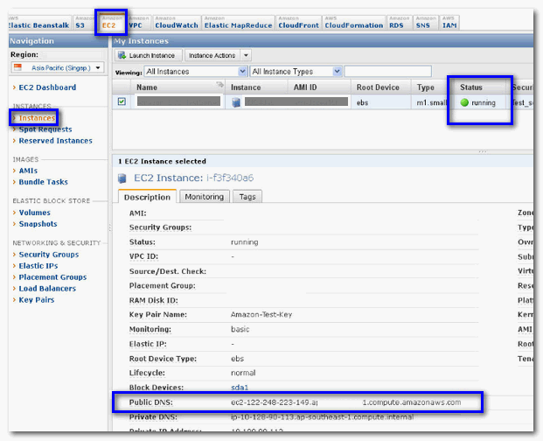The image size is (543, 441).
Task: Open AMIs under Images
Action: pos(28,171)
